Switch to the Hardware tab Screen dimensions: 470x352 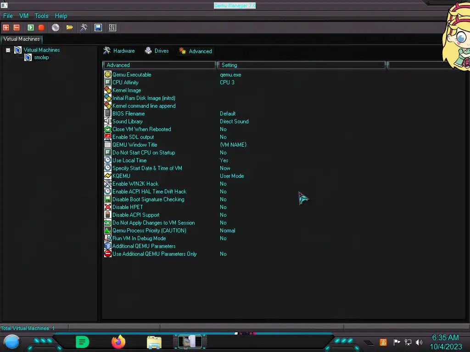point(119,51)
